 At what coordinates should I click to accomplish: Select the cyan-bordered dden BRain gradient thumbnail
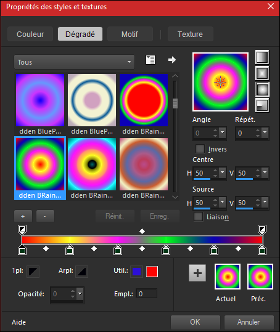coord(92,164)
